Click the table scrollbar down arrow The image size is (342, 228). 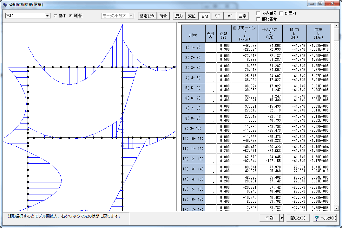(x=336, y=208)
